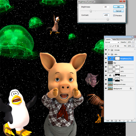Hide the light layer
This screenshot has height=136, width=136.
(106, 67)
